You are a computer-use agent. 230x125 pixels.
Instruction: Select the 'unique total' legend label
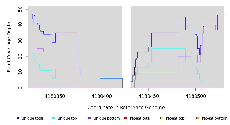32,118
